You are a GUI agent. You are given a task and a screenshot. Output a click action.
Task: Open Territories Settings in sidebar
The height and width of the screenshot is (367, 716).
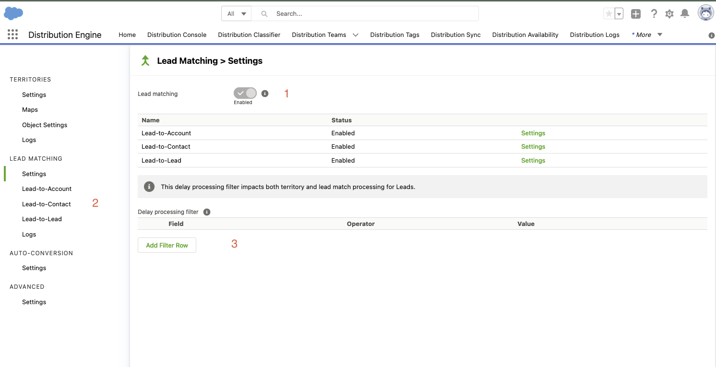[x=34, y=95]
